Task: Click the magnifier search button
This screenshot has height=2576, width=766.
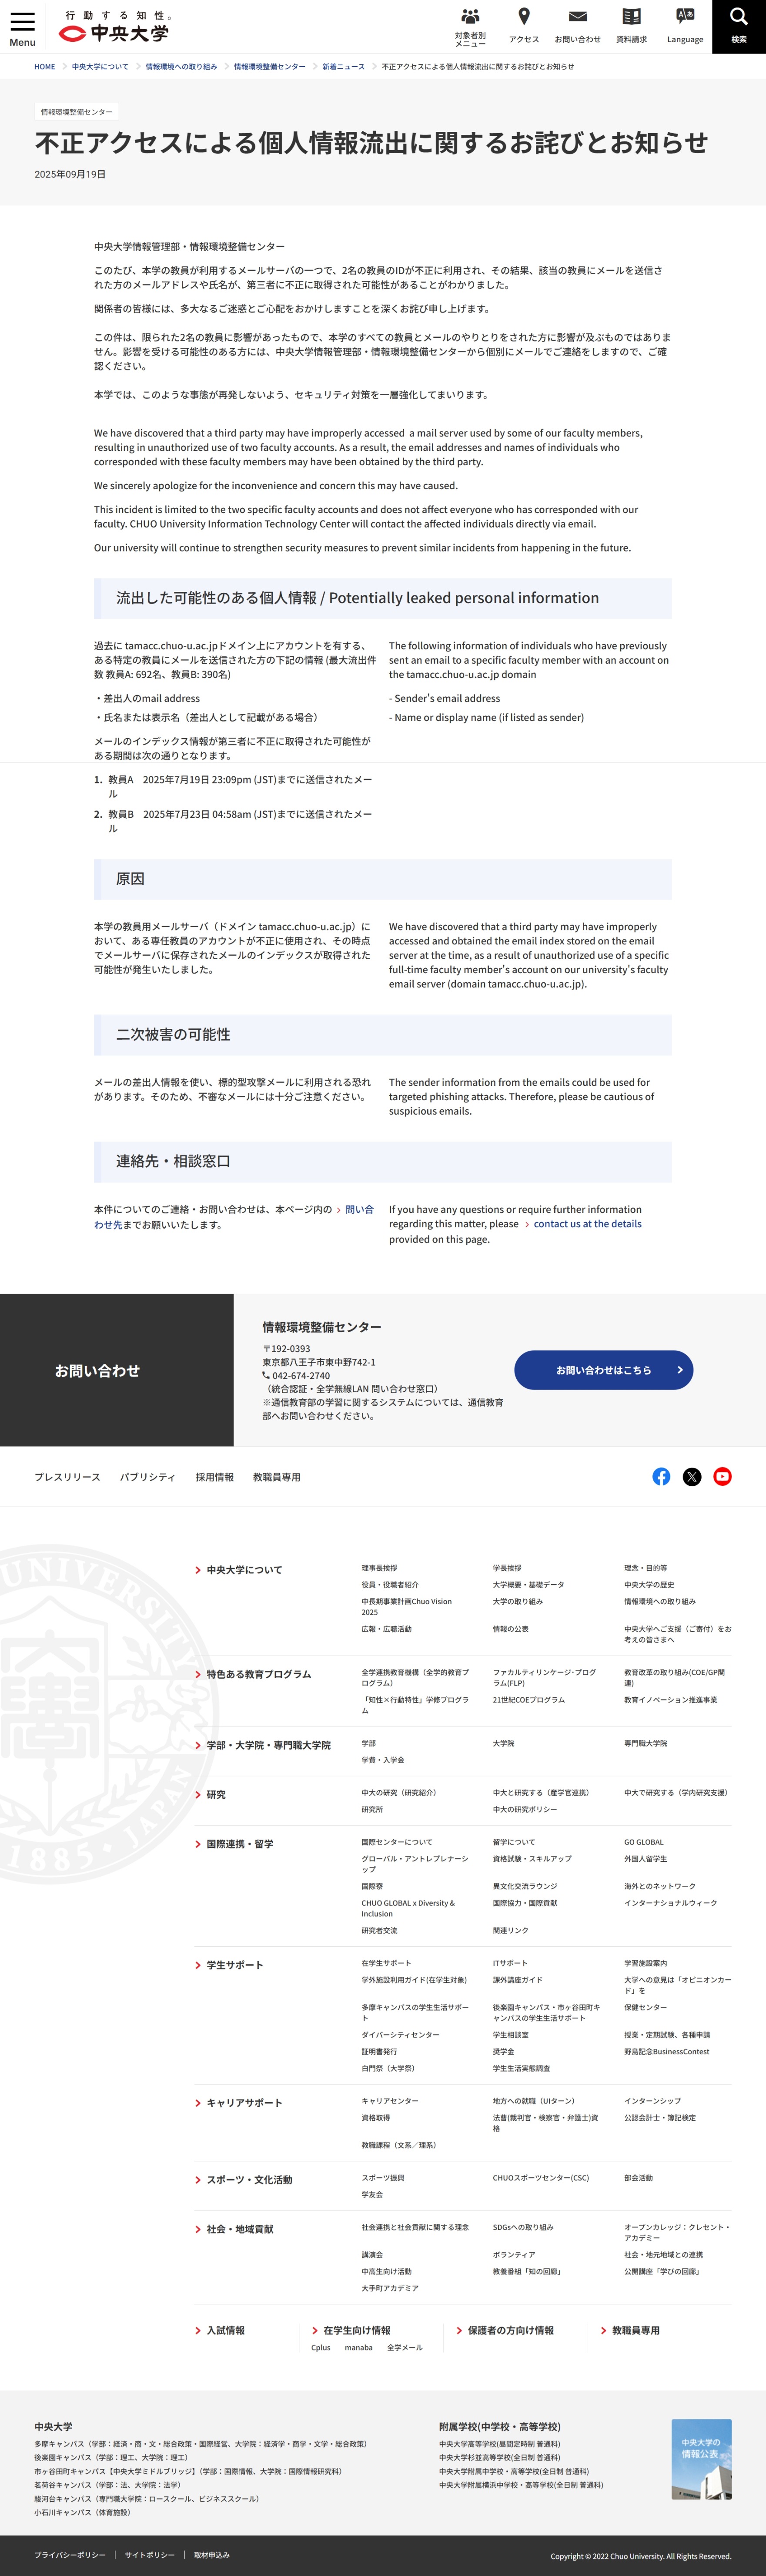Action: click(x=739, y=26)
